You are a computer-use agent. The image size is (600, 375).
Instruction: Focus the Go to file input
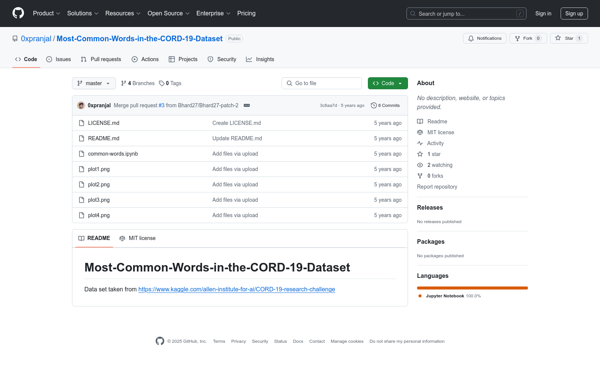[322, 83]
